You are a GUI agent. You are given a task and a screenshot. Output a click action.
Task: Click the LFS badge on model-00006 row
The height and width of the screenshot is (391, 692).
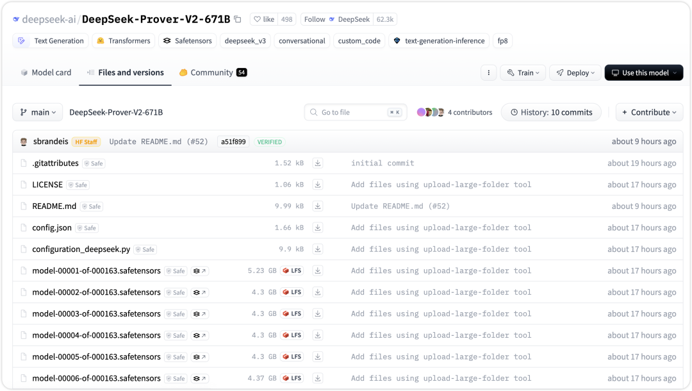tap(292, 378)
